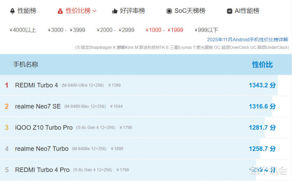Click the 1281.7 分 score
This screenshot has height=181, width=292.
pos(262,127)
